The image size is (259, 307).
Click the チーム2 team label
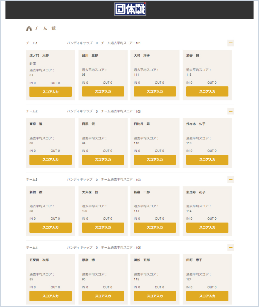[32, 111]
